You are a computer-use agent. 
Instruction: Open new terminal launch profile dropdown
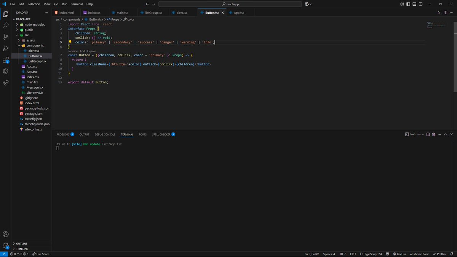coord(423,134)
